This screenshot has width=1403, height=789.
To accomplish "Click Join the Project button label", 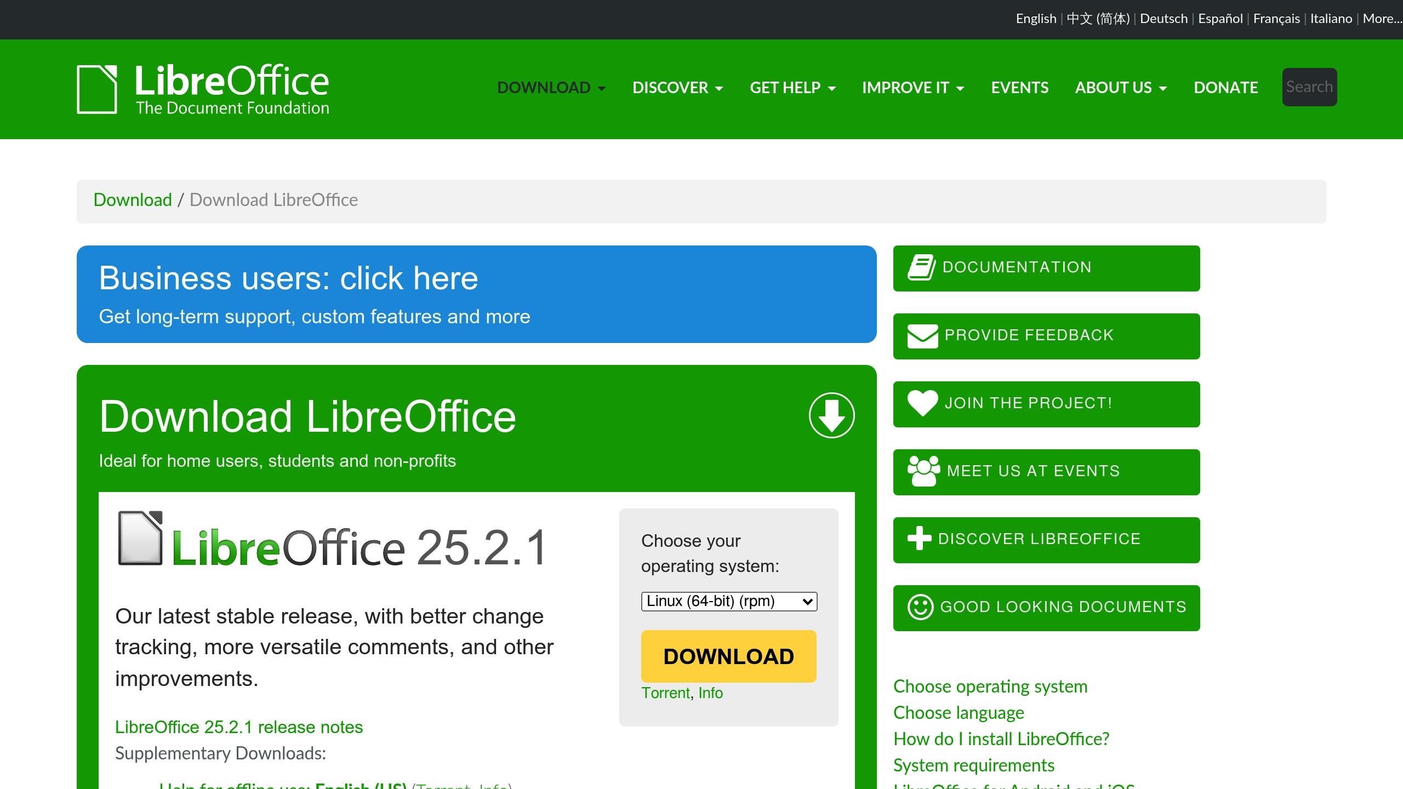I will [x=1028, y=403].
